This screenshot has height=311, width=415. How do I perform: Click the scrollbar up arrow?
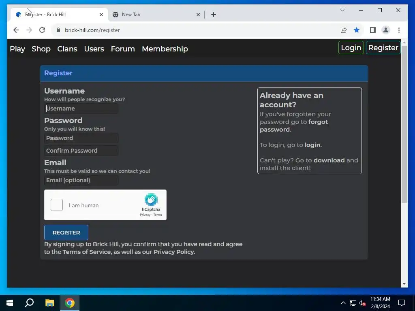(404, 42)
